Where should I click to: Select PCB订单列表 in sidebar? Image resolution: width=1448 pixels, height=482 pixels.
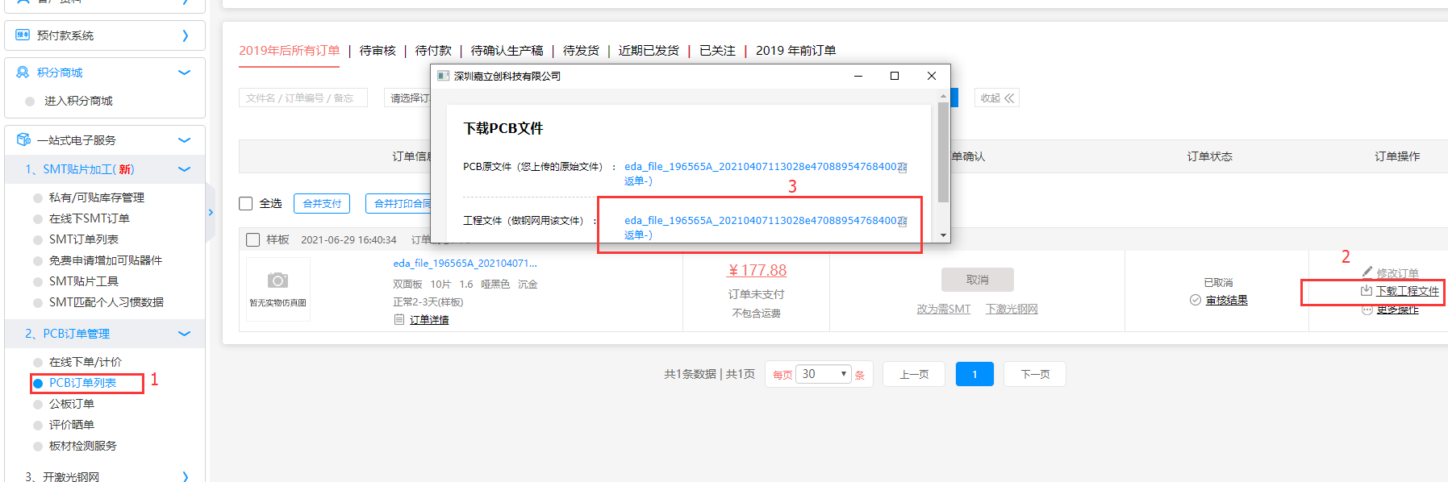(82, 383)
